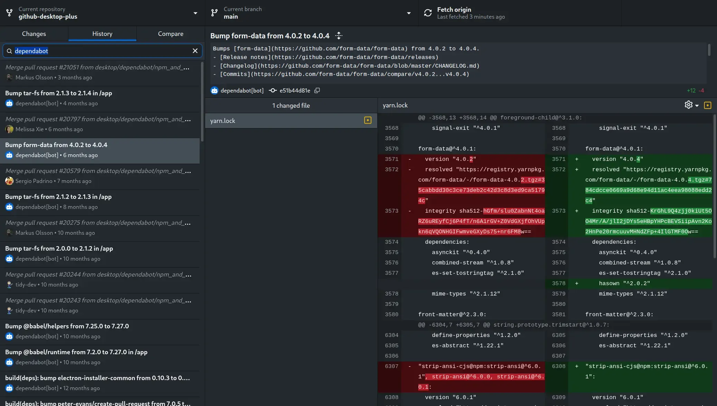The height and width of the screenshot is (406, 717).
Task: Select commit Bump tar-fs from 2.0.0 to 2.1.2
Action: click(100, 254)
